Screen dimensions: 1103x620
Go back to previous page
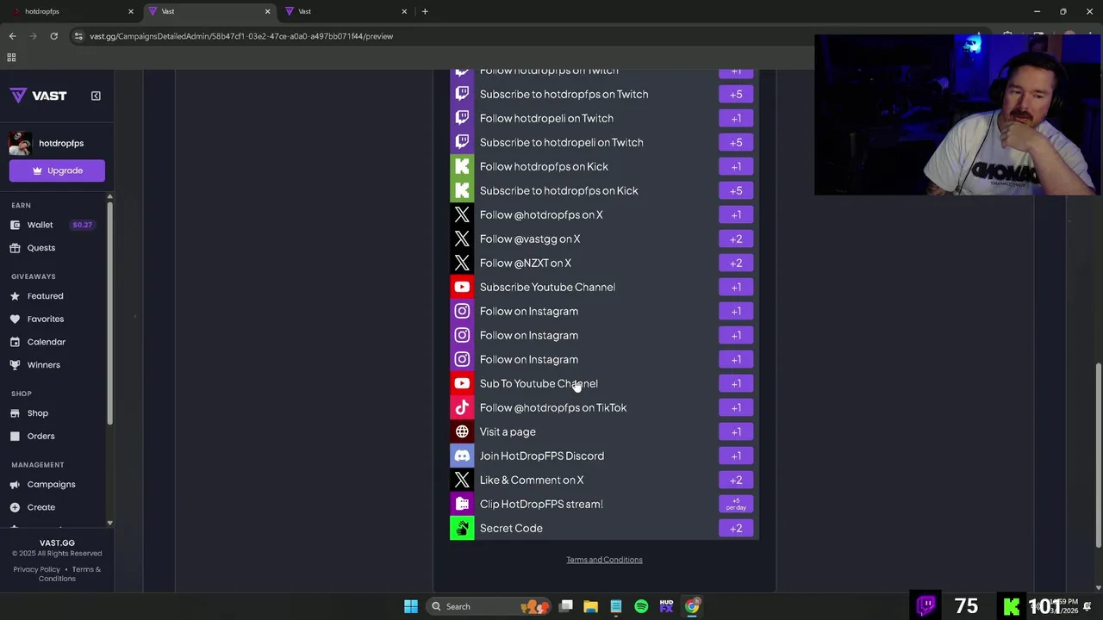coord(12,36)
